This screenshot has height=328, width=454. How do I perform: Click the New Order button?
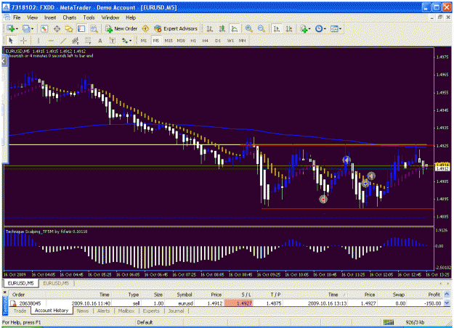click(121, 28)
